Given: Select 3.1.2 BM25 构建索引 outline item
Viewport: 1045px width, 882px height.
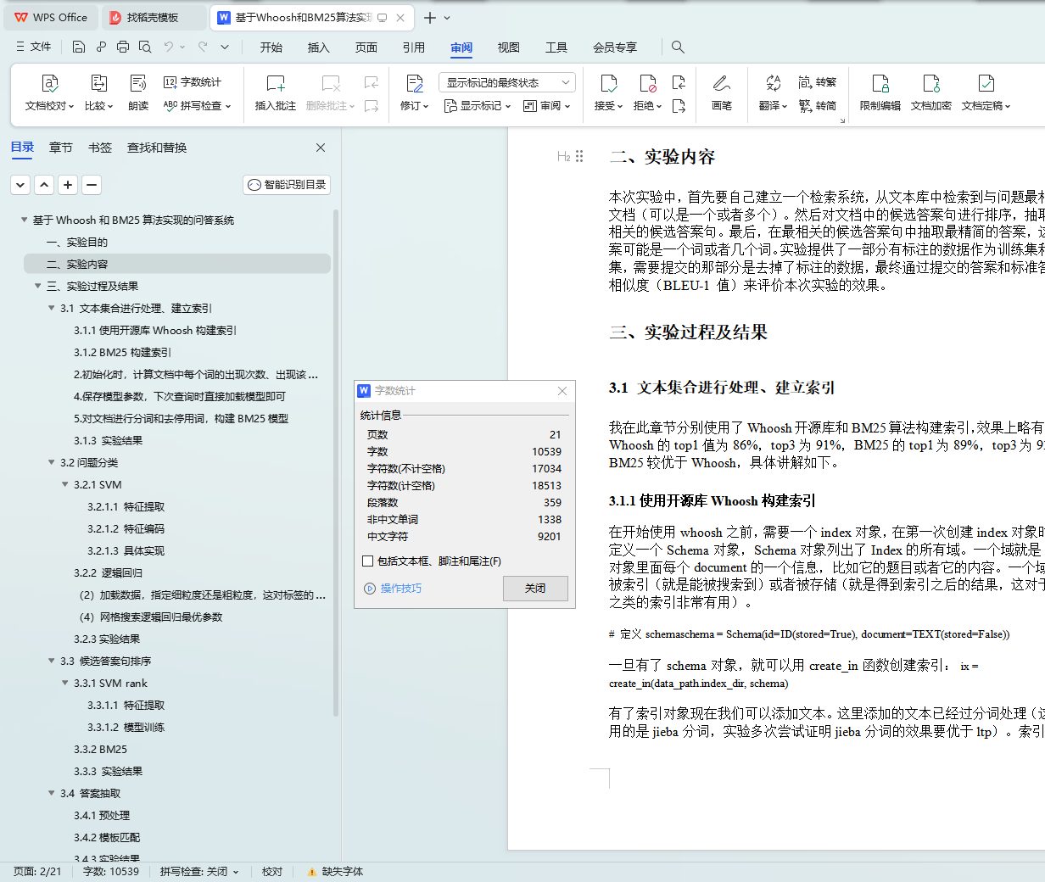Looking at the screenshot, I should tap(122, 352).
